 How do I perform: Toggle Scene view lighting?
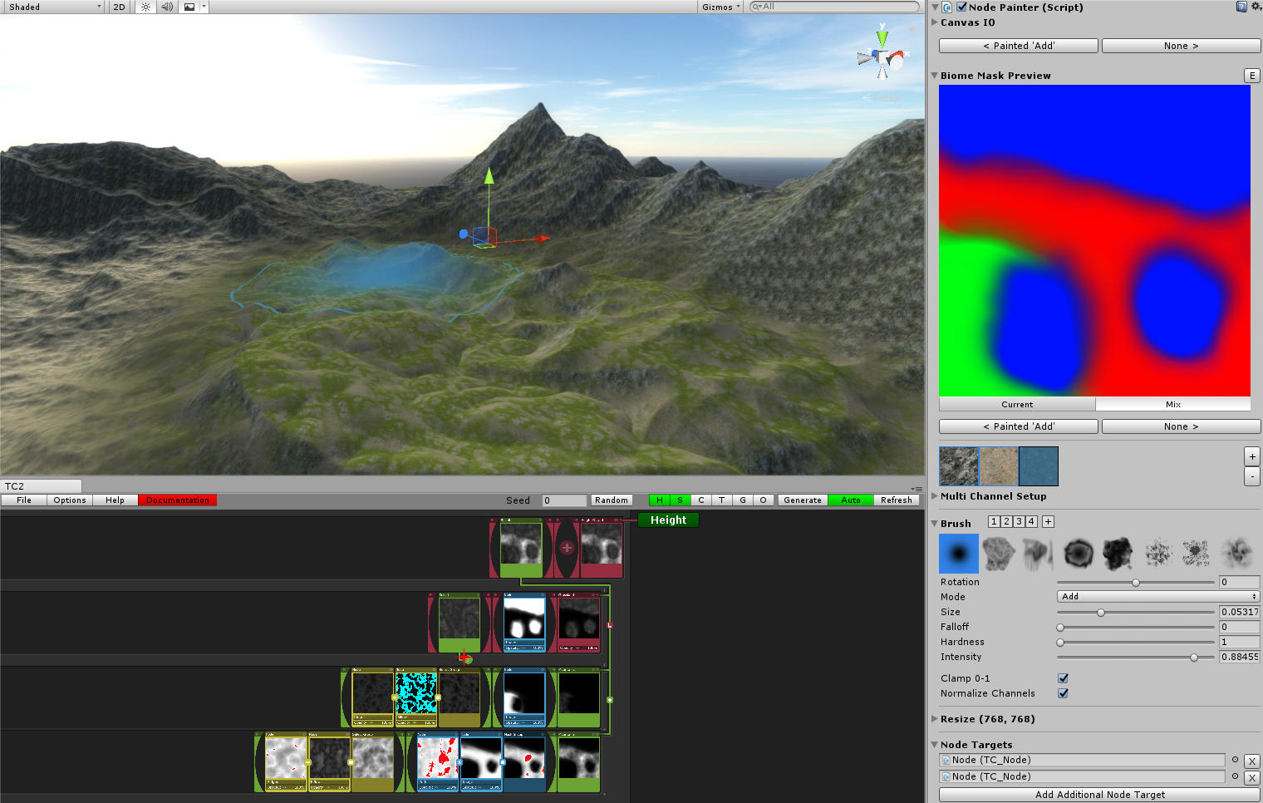145,7
